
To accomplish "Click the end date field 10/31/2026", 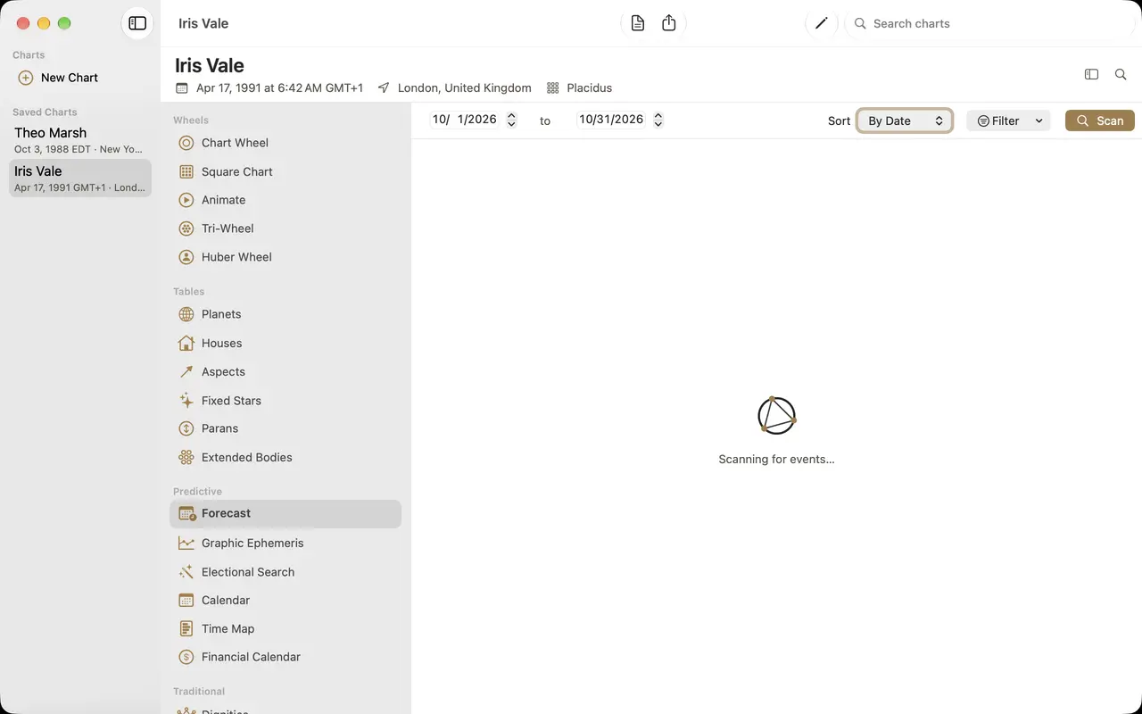I will tap(612, 120).
